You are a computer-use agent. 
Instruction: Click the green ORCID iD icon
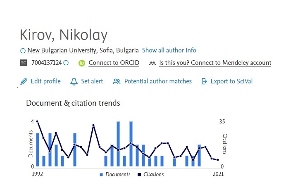pos(82,63)
